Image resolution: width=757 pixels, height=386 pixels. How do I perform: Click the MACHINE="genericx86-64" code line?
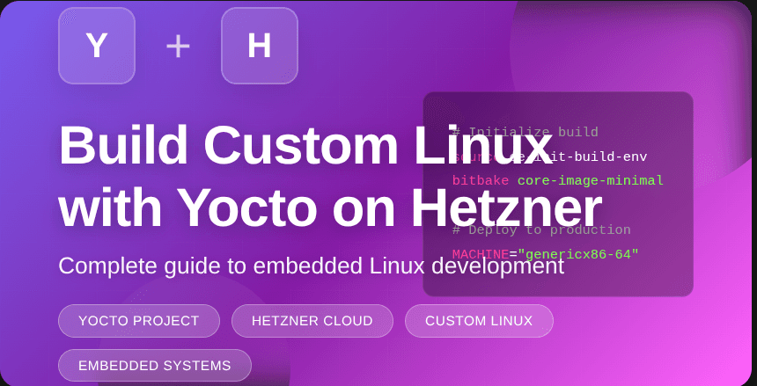[546, 254]
